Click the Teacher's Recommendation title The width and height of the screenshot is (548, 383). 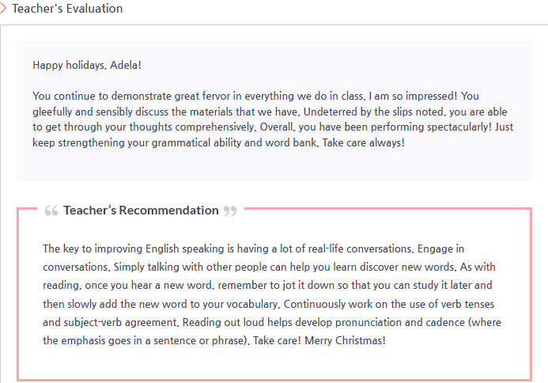pyautogui.click(x=141, y=210)
